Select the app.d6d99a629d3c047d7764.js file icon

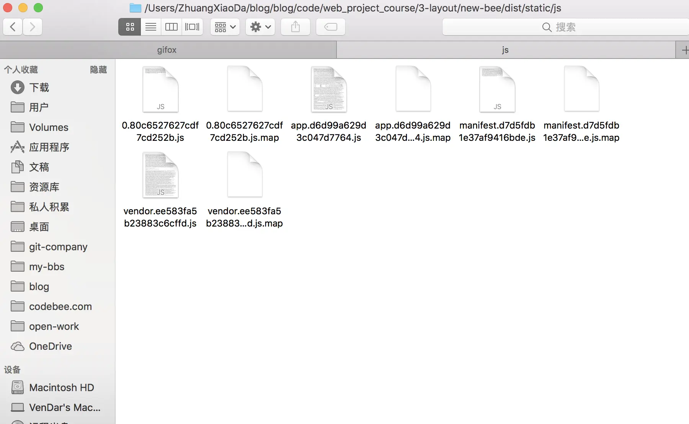pyautogui.click(x=329, y=89)
